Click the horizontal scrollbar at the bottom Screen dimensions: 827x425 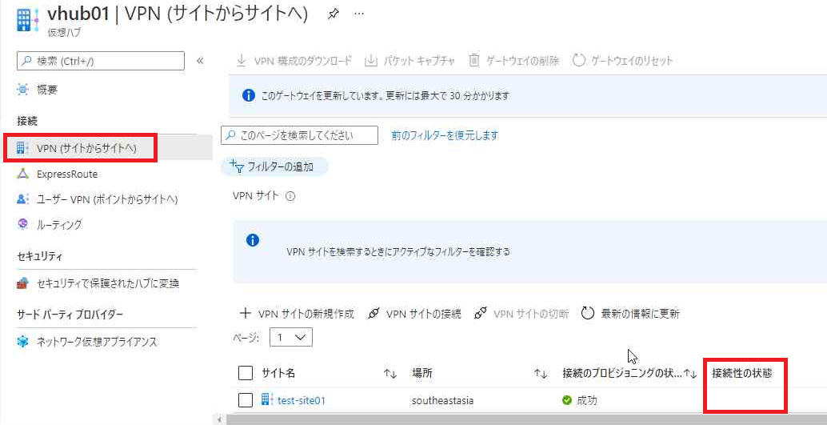tap(526, 419)
